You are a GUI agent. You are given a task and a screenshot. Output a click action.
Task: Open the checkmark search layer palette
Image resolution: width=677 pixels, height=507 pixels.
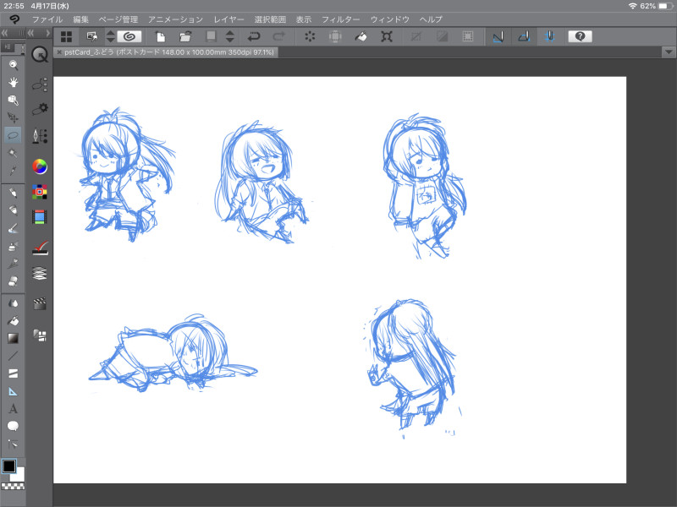pyautogui.click(x=40, y=248)
